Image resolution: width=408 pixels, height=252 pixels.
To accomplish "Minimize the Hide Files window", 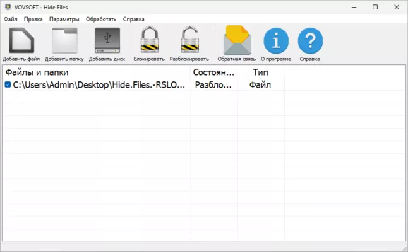I will coord(354,7).
